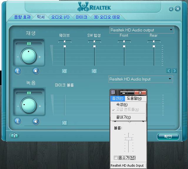188x169 pixels.
Task: Minimize the Realtek audio manager
Action: point(171,9)
